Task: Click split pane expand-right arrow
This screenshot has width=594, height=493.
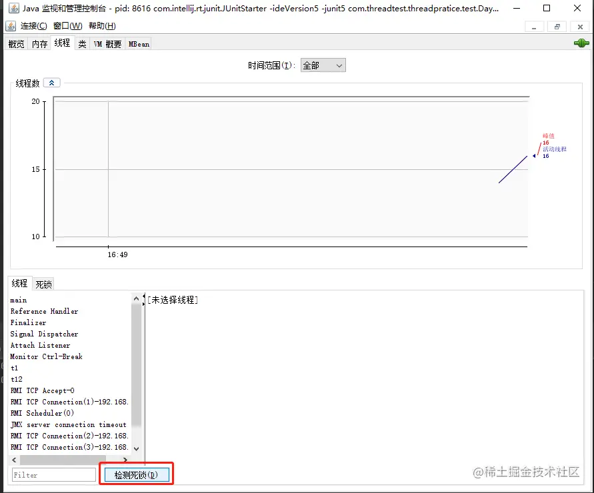Action: [x=143, y=304]
